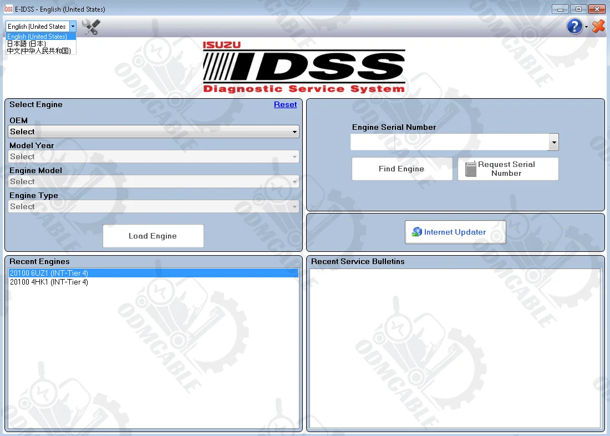Screen dimensions: 610x436
Task: Open the Engine Type dropdown
Action: click(294, 206)
